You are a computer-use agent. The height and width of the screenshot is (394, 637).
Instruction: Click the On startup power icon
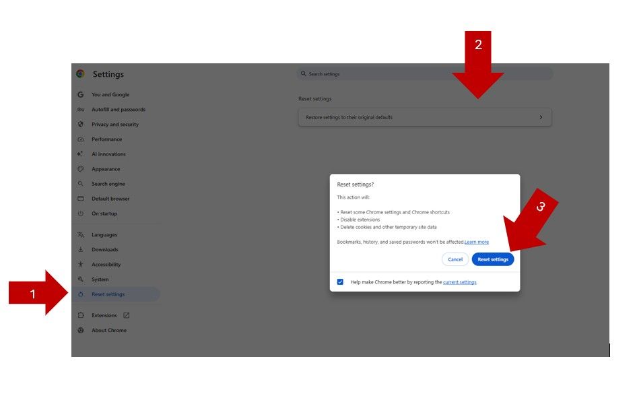[x=80, y=214]
